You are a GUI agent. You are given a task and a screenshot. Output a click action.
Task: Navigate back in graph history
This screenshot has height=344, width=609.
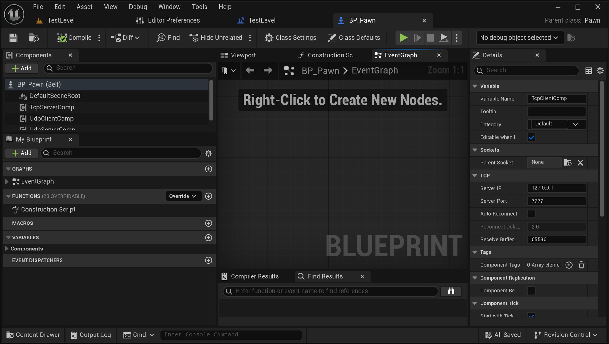point(250,70)
